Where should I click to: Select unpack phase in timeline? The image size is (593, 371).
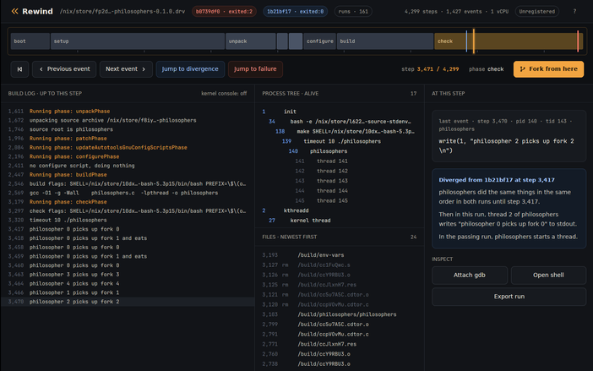tap(251, 41)
